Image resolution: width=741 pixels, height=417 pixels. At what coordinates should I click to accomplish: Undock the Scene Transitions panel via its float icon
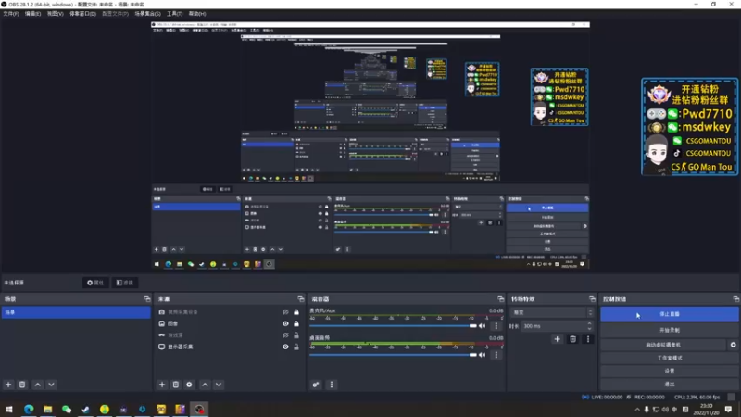click(x=592, y=298)
